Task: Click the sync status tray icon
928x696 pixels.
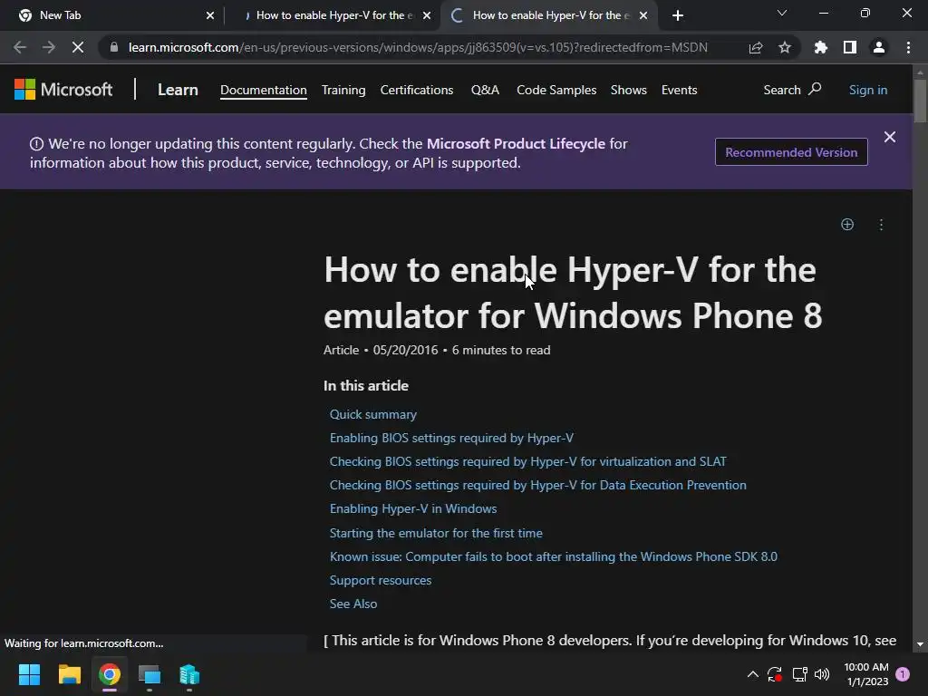Action: point(775,674)
